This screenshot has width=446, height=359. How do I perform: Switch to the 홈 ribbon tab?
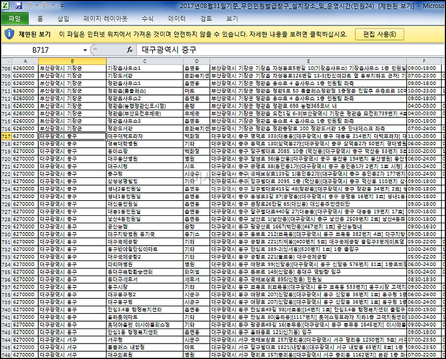tap(40, 19)
